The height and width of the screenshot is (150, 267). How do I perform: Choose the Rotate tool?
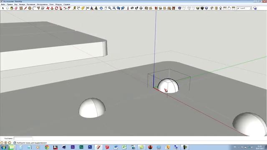click(56, 8)
